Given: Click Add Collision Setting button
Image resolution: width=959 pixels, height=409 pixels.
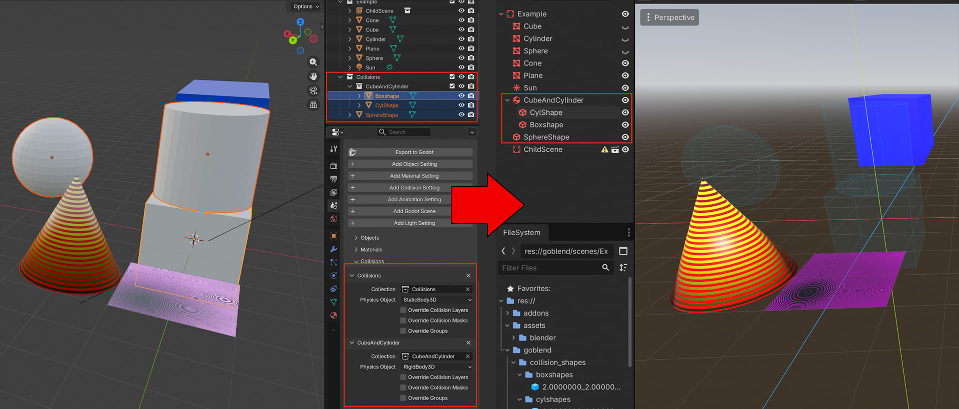Looking at the screenshot, I should pos(414,188).
